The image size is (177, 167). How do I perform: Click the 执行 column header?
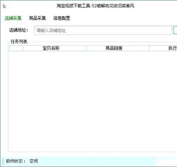point(163,48)
